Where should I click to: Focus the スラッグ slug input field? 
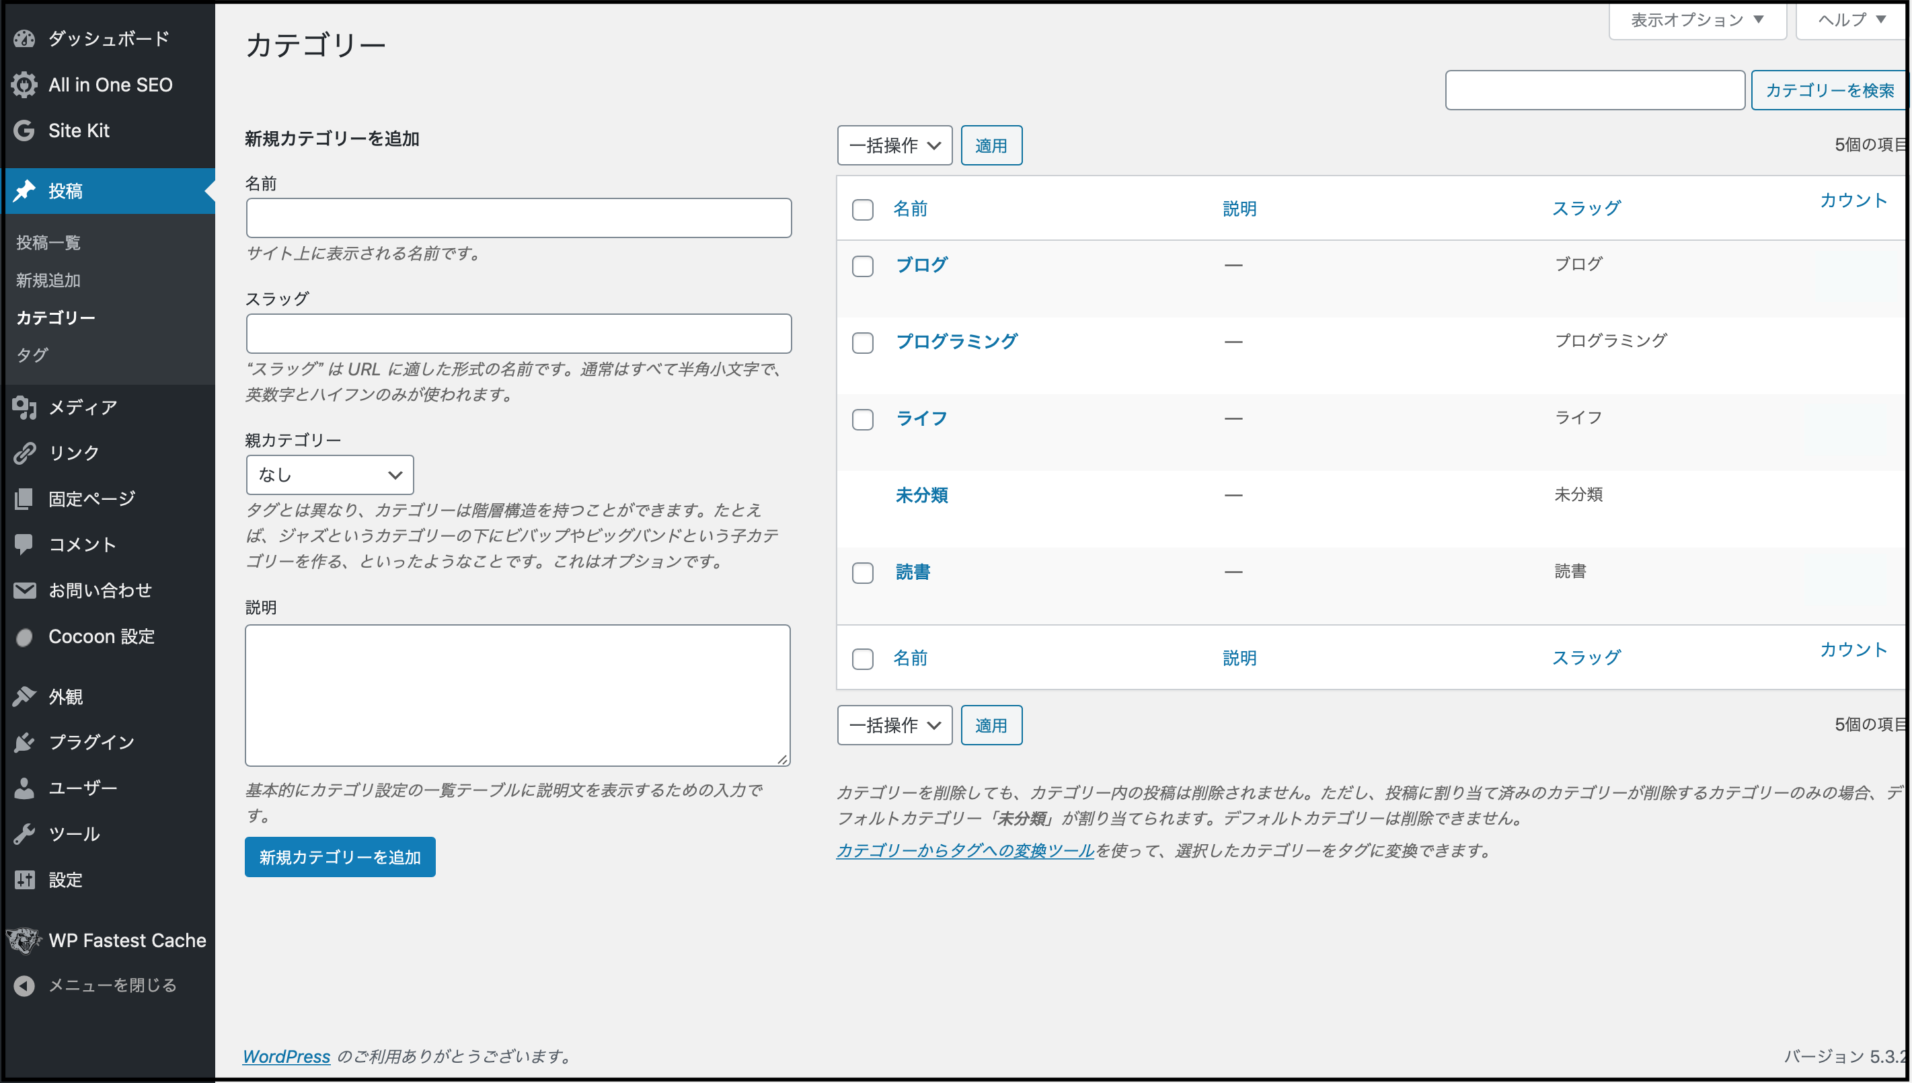[x=519, y=333]
